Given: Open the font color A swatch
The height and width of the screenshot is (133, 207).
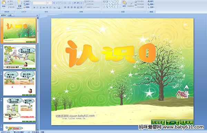Looking at the screenshot, I should click(x=59, y=8).
